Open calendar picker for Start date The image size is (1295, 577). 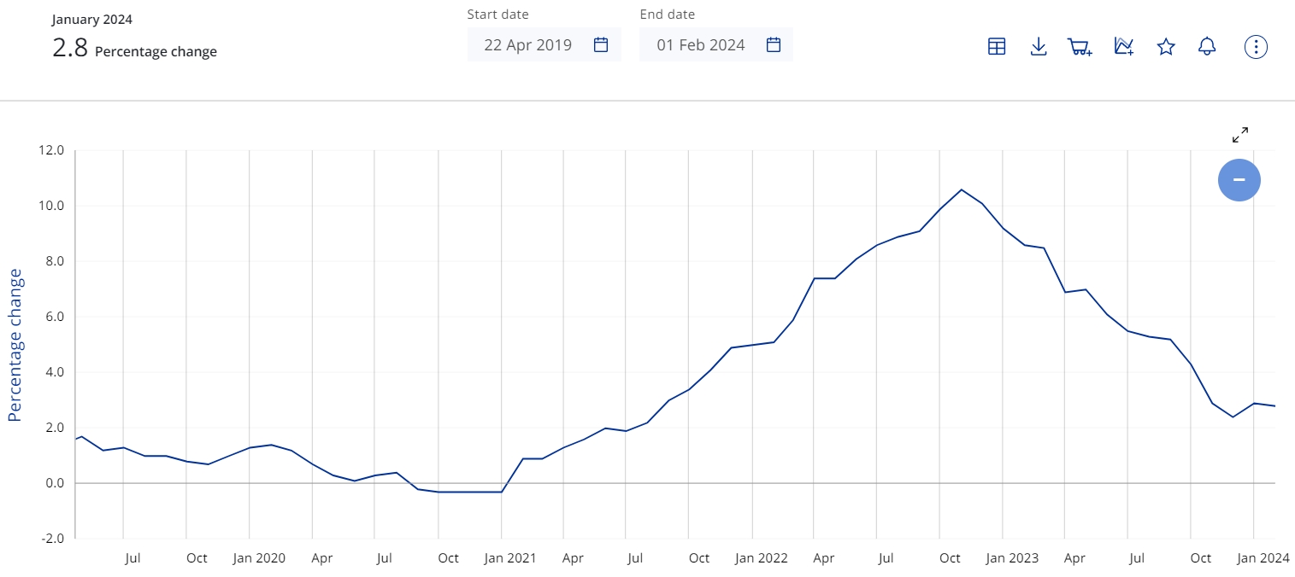pyautogui.click(x=601, y=45)
